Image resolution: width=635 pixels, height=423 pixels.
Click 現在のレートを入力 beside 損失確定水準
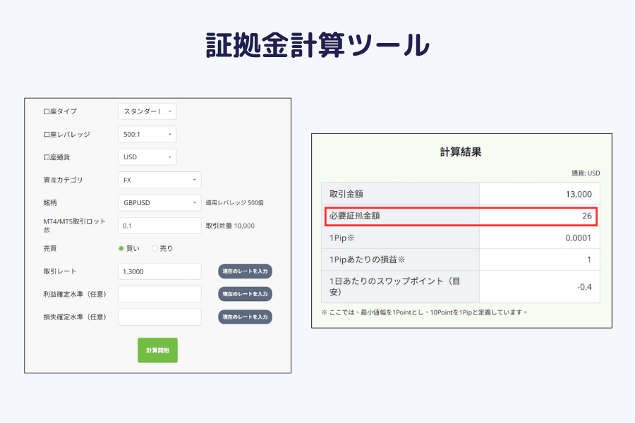[x=245, y=317]
